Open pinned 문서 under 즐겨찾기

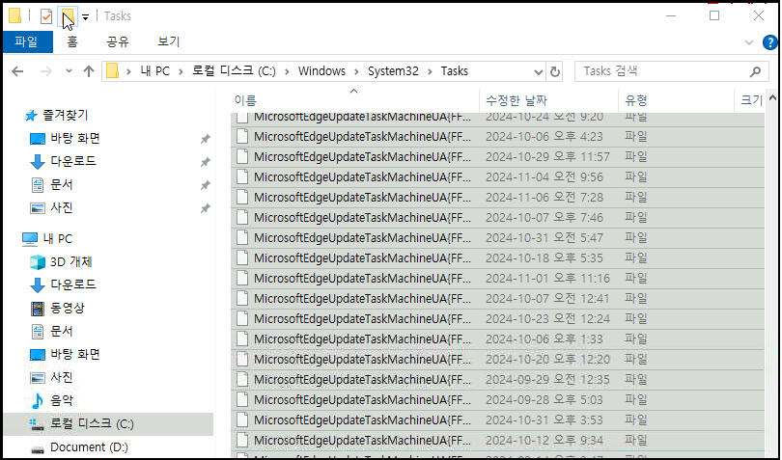click(62, 185)
